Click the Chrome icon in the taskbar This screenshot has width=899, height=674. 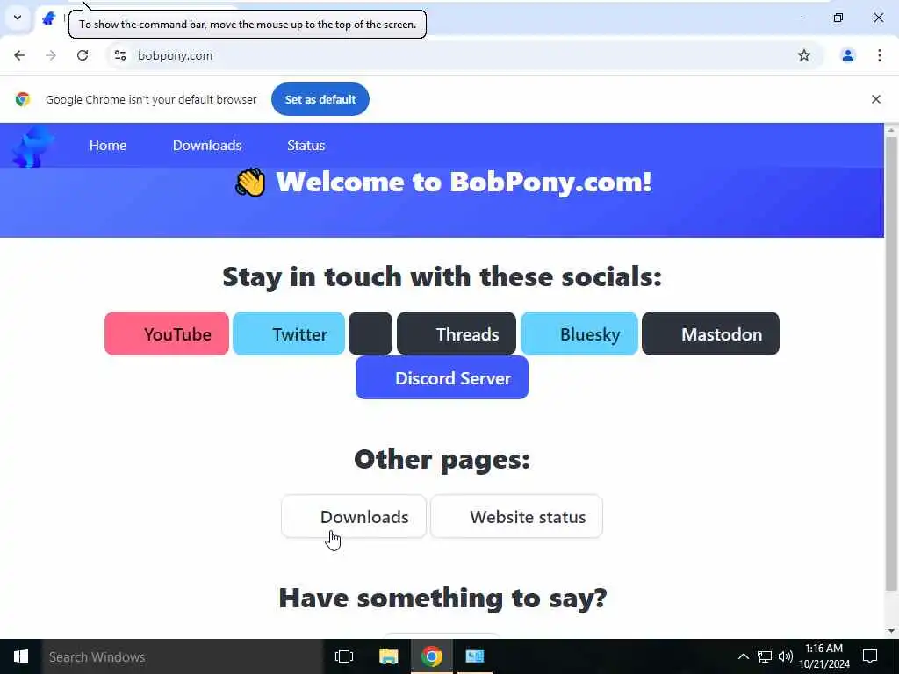[x=432, y=656]
